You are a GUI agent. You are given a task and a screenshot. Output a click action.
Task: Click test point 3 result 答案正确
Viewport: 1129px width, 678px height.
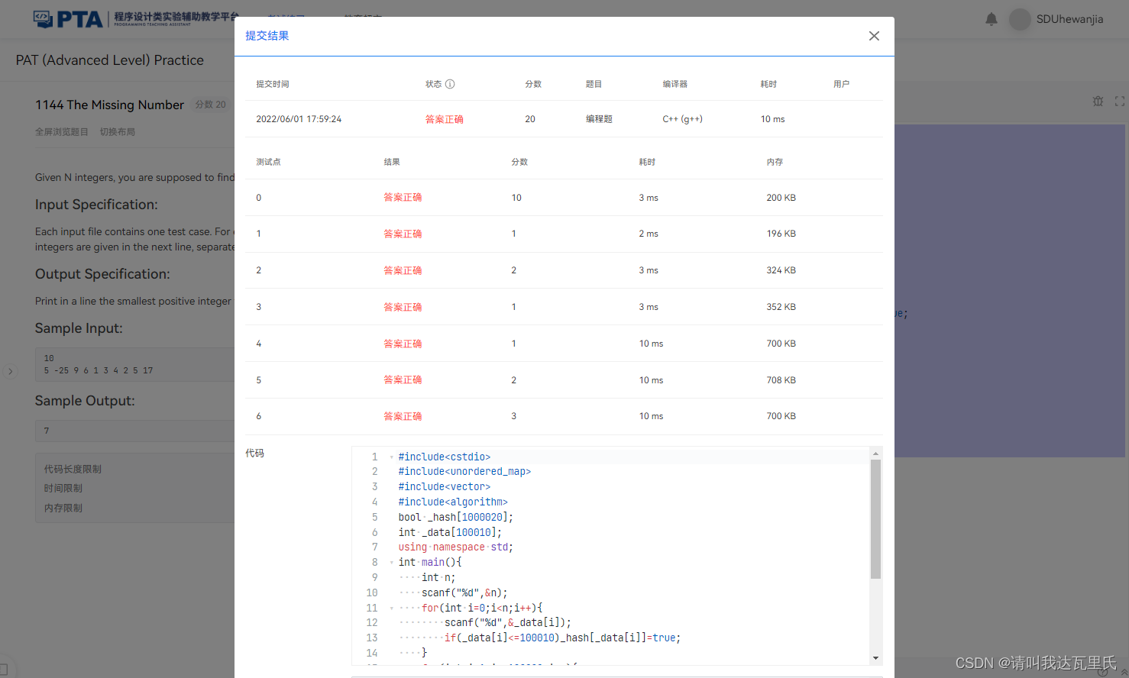(x=403, y=307)
